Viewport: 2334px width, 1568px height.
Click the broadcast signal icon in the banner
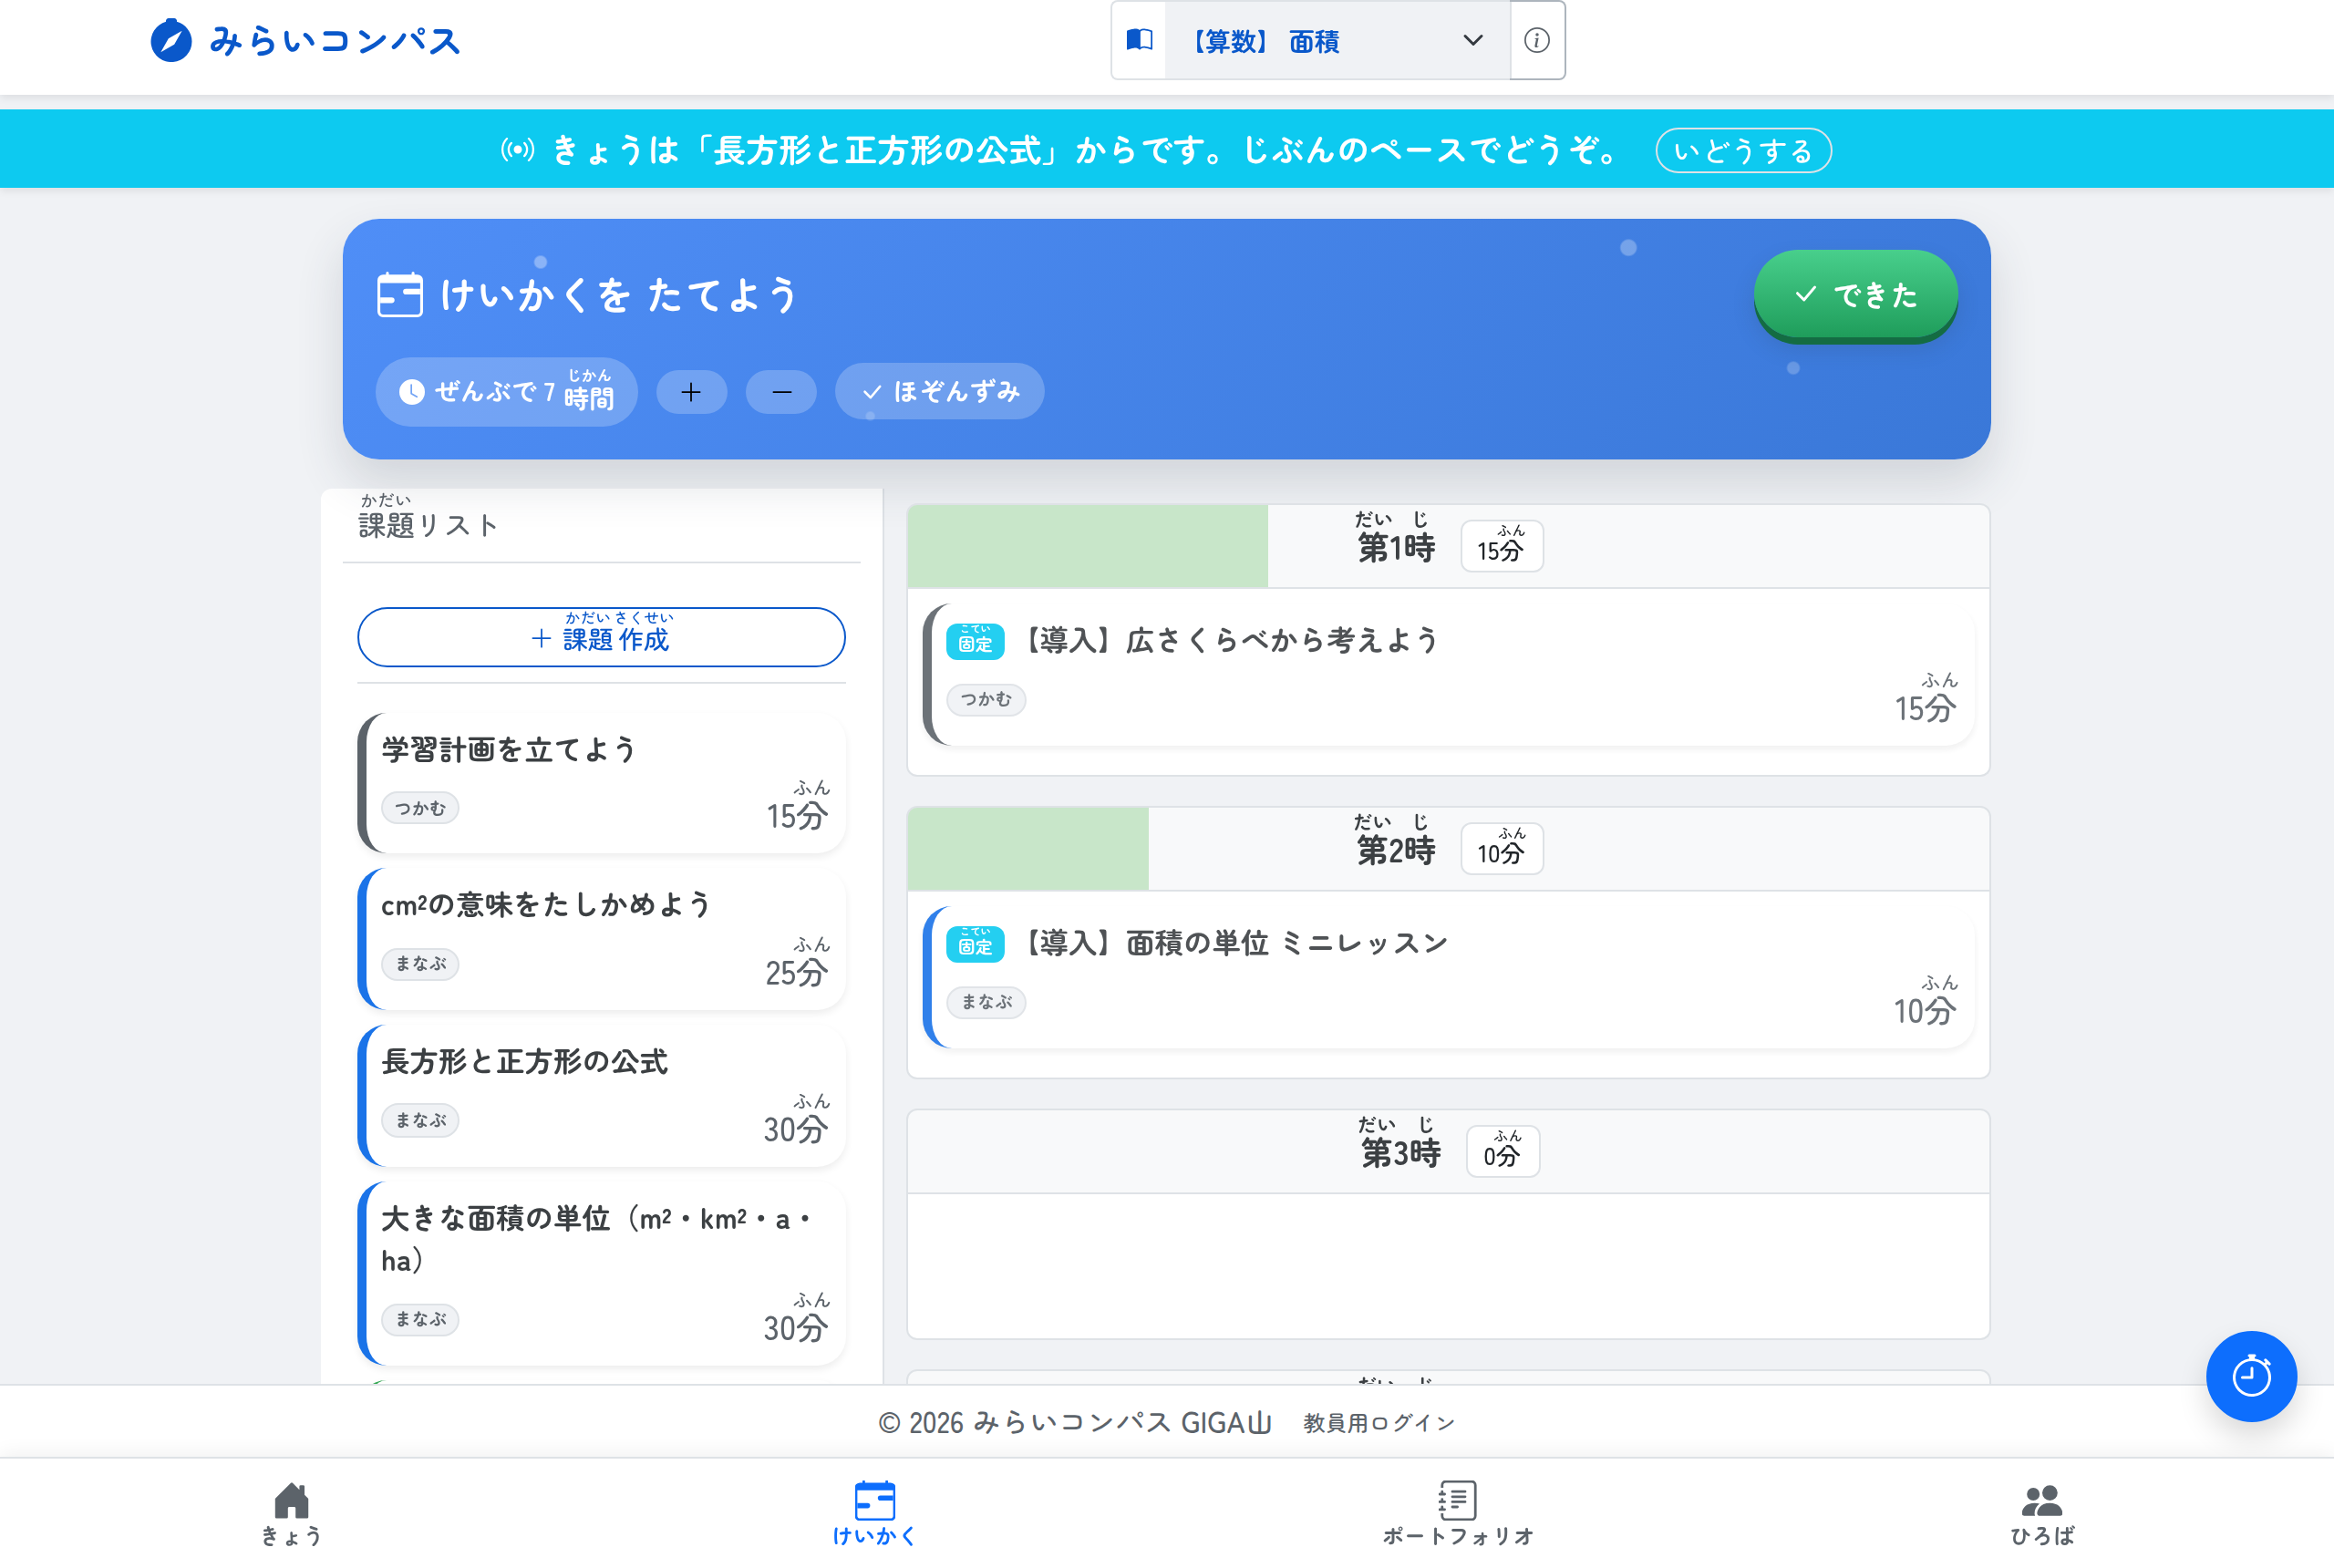[517, 150]
